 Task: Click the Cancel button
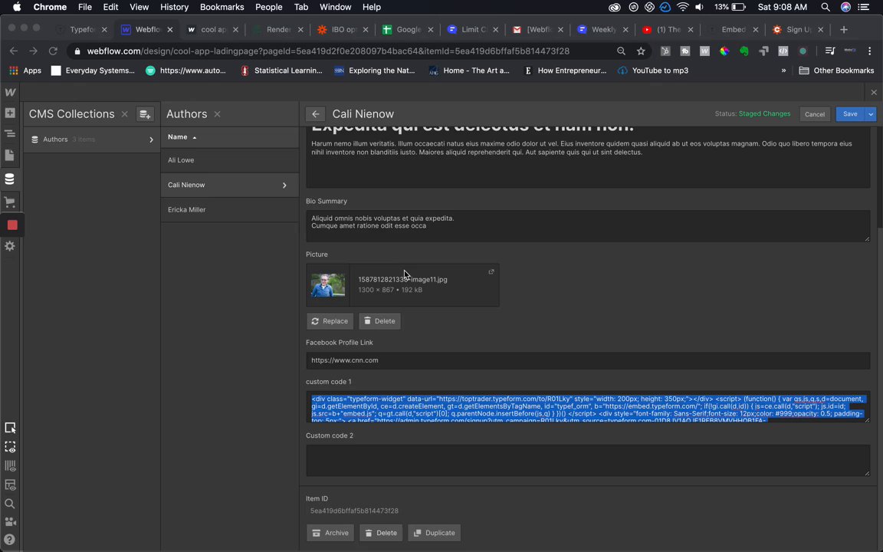click(814, 113)
